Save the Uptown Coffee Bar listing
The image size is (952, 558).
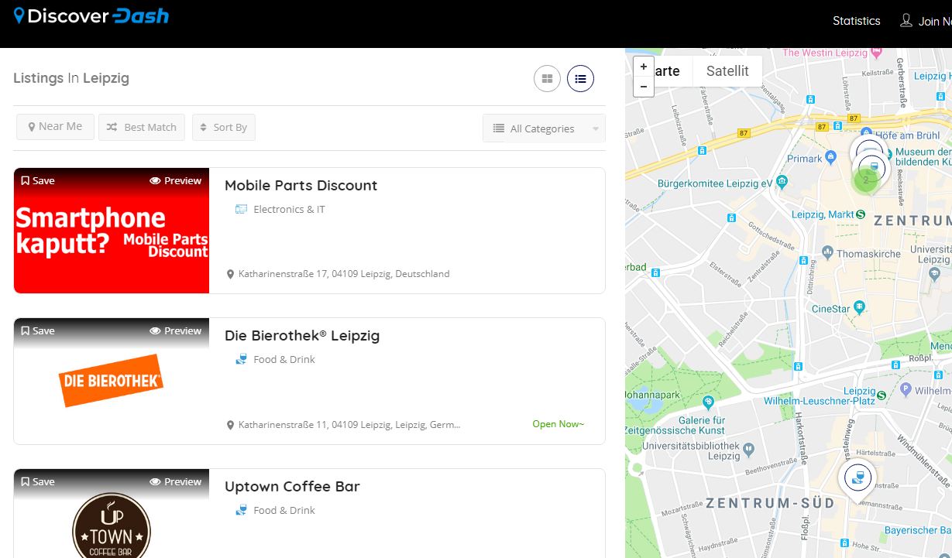pyautogui.click(x=38, y=481)
